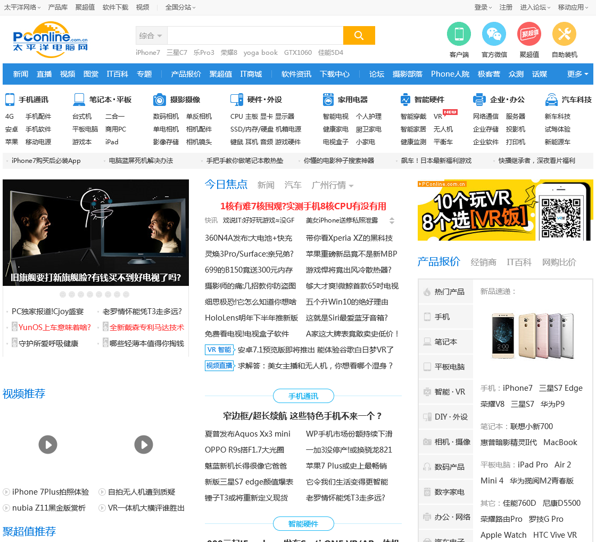Select the 智能·VR sidebar category icon
This screenshot has width=596, height=542.
427,392
